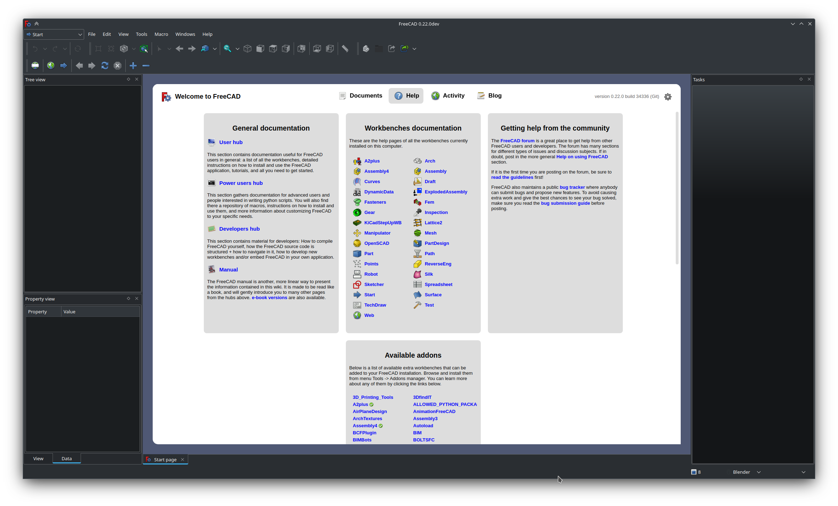Set the left view cube icon
Screen dimensions: 838x506
click(330, 49)
